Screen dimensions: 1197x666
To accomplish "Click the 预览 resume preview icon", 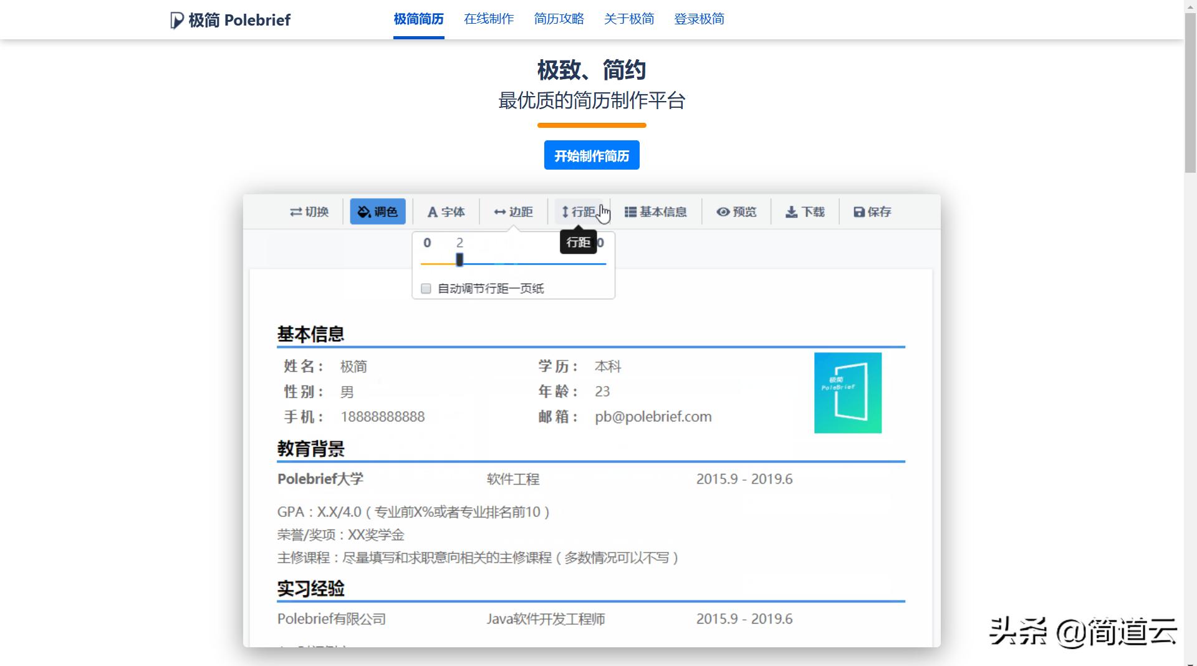I will click(x=736, y=212).
